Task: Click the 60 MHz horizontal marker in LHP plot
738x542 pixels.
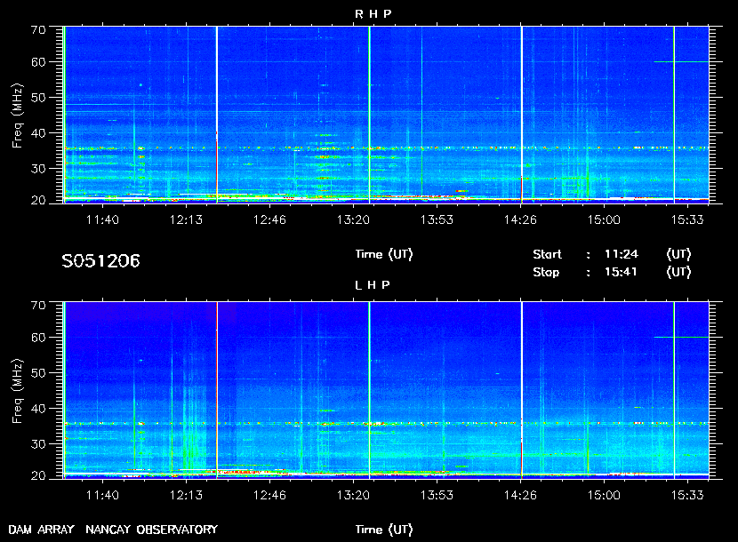Action: [x=681, y=337]
